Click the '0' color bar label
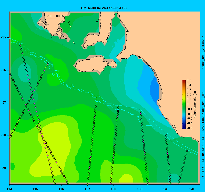Image resolution: width=205 pixels, height=192 pixels. 188,104
